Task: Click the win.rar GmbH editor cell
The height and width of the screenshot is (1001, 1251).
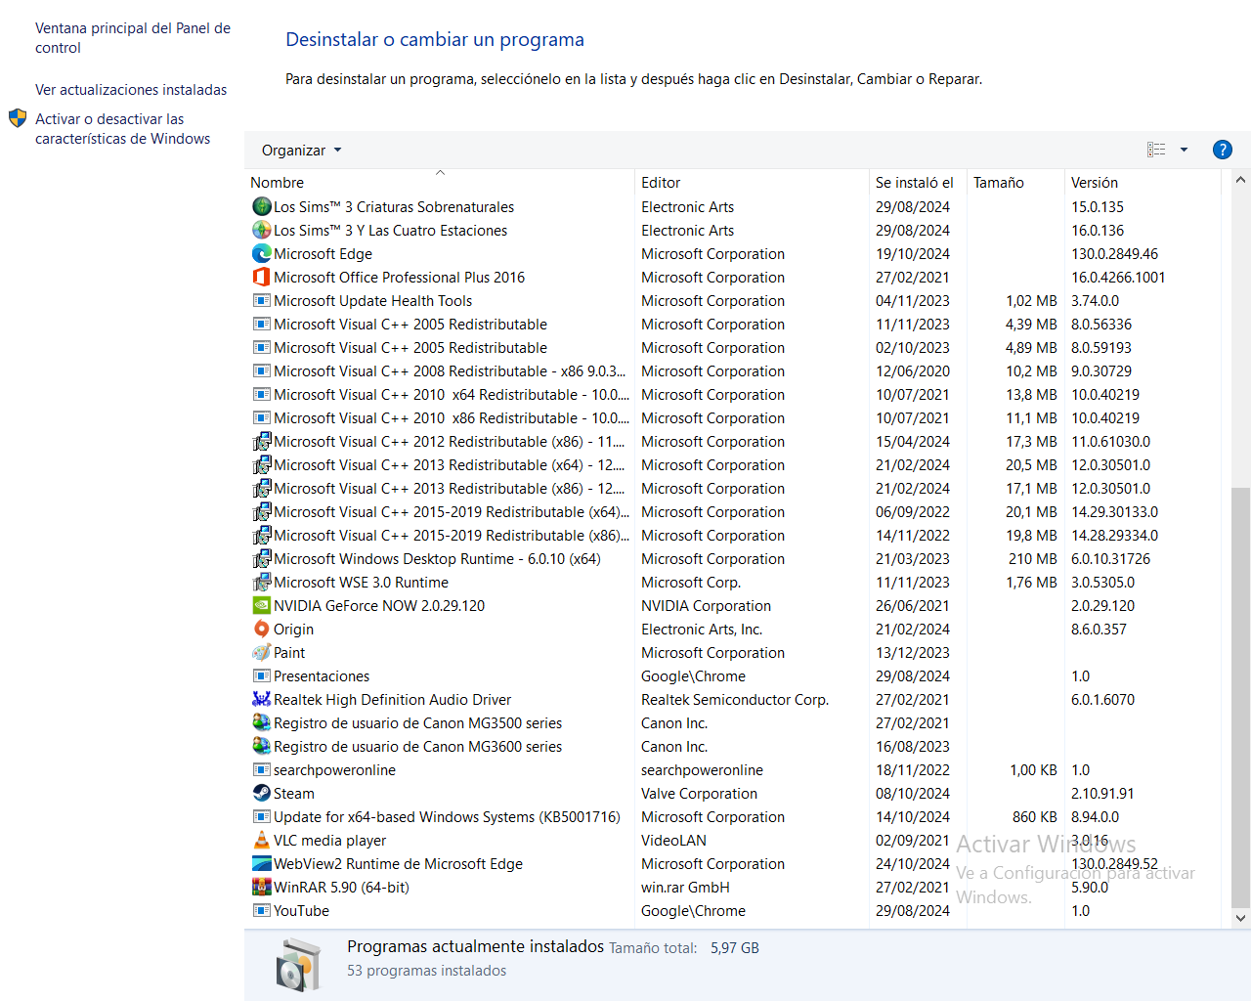Action: [x=685, y=887]
